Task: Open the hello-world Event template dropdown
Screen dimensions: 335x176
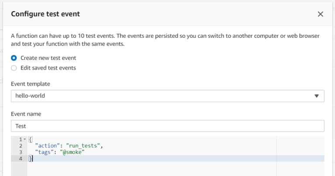Action: 167,96
